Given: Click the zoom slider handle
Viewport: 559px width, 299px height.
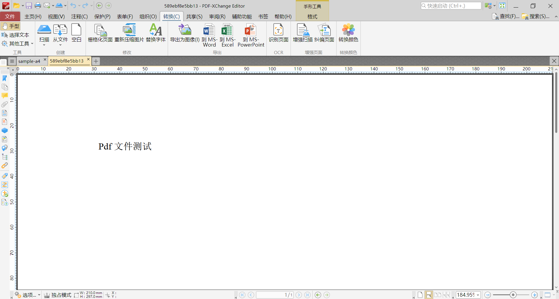Looking at the screenshot, I should coord(513,295).
